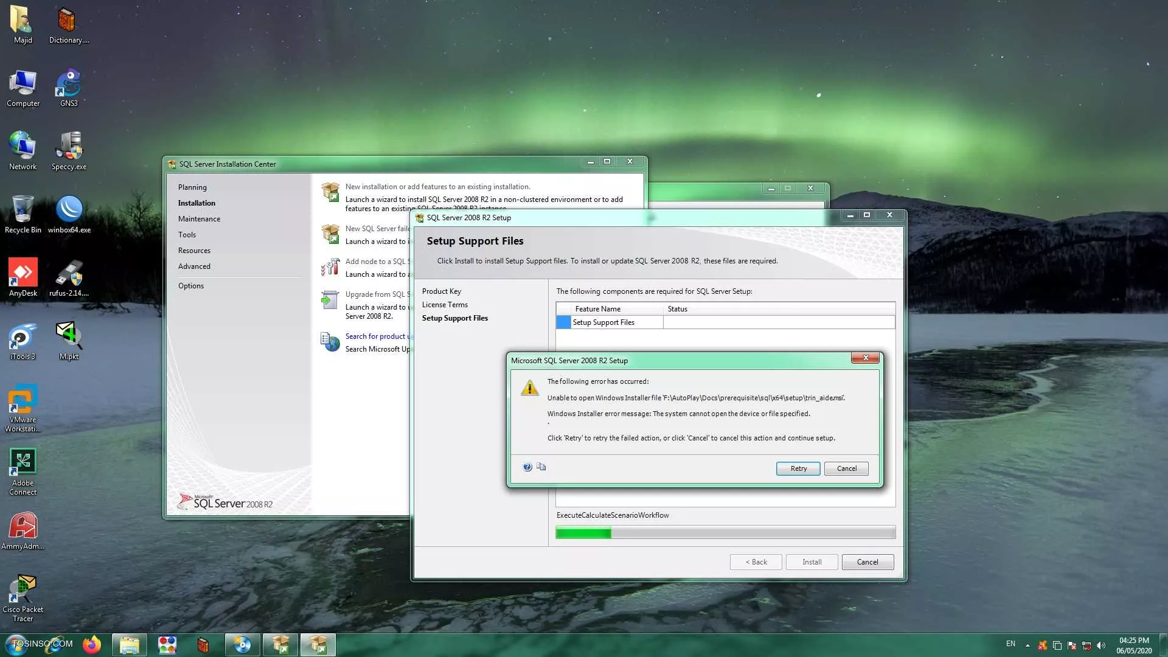Open winbox64.exe desktop icon
Viewport: 1168px width, 657px height.
pos(69,215)
